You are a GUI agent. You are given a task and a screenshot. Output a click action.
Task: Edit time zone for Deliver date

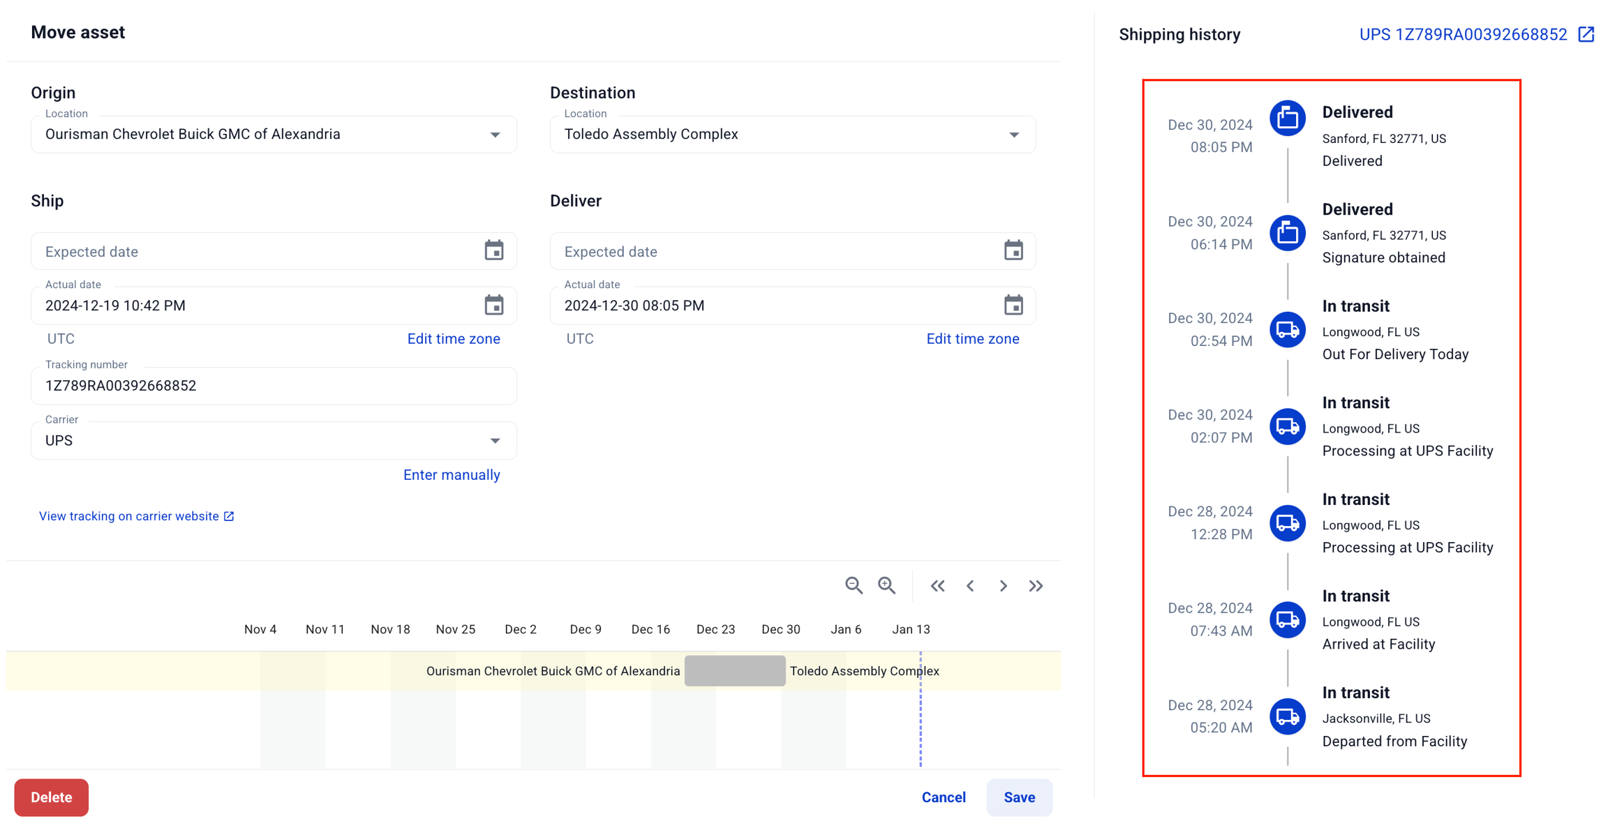click(x=973, y=339)
